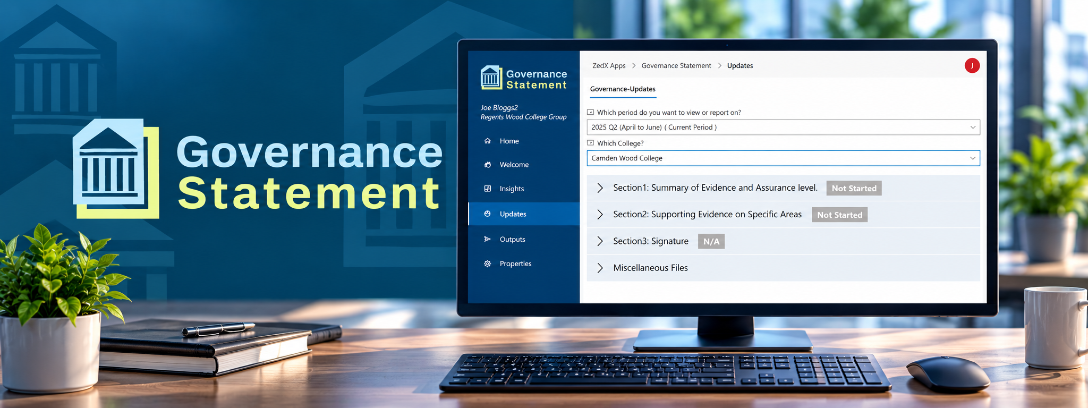This screenshot has width=1088, height=408.
Task: Expand the Miscellaneous Files chevron
Action: (600, 268)
